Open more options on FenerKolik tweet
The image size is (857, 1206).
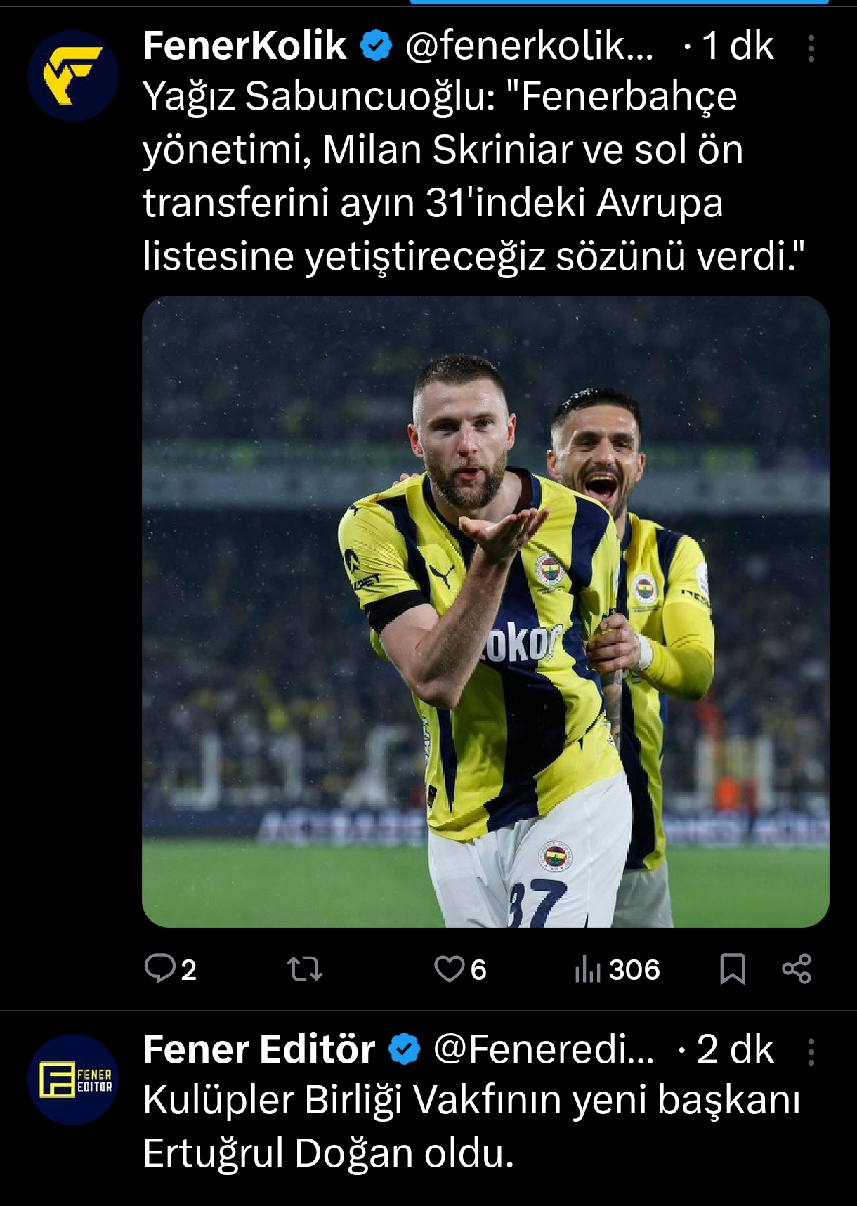pos(811,48)
